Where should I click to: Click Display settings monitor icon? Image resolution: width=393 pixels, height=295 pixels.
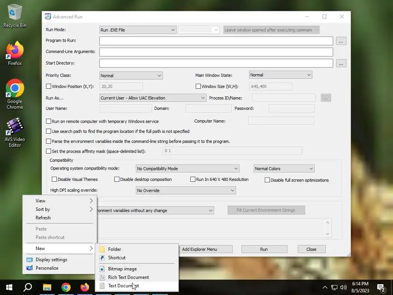click(x=30, y=260)
